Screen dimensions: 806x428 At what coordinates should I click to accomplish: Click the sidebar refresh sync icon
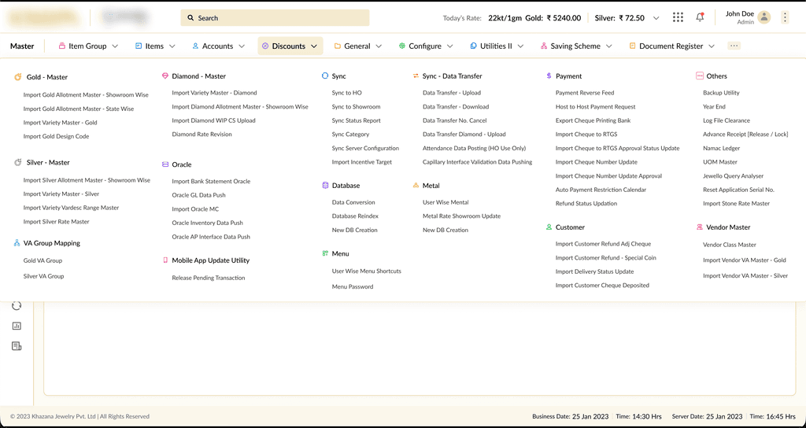click(x=17, y=306)
